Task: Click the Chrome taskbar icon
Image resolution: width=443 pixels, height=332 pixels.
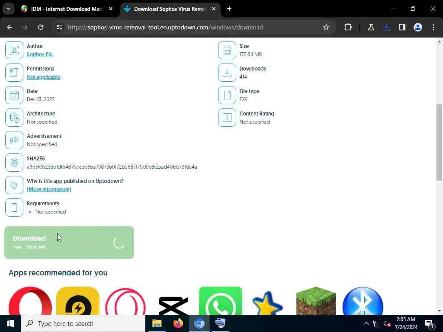Action: click(199, 323)
